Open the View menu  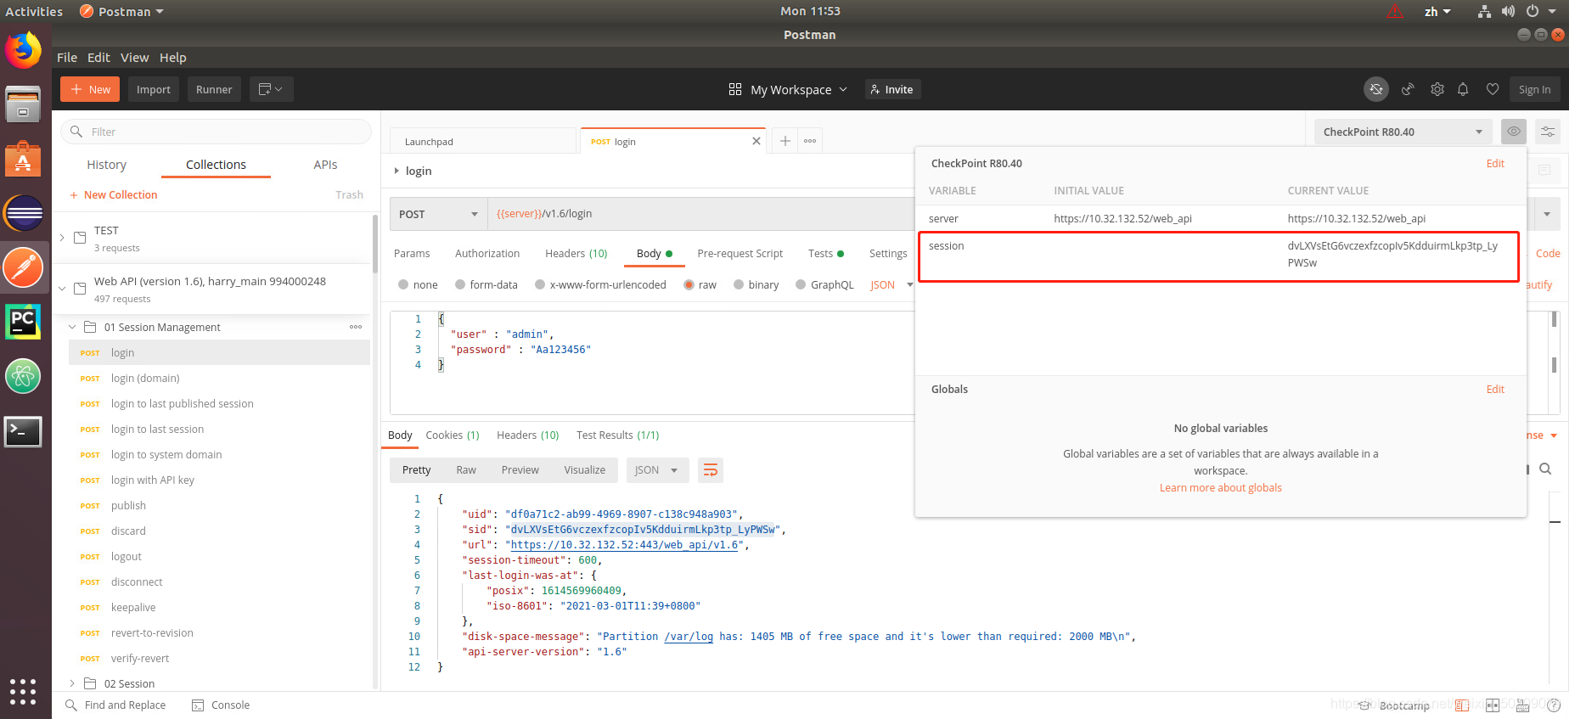tap(134, 58)
